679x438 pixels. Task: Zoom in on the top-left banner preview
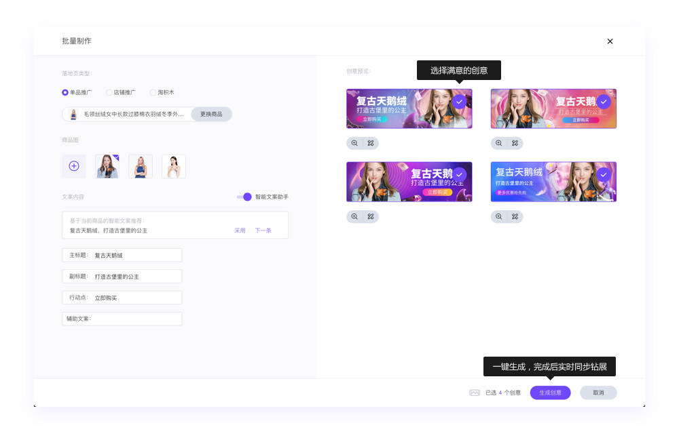click(x=354, y=143)
